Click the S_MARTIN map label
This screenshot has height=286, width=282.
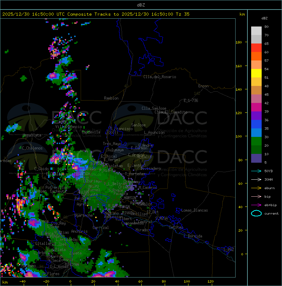(x=128, y=198)
